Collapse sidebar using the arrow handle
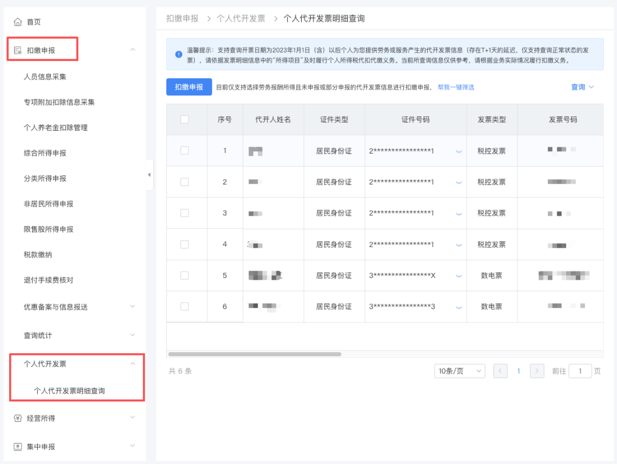 point(149,175)
